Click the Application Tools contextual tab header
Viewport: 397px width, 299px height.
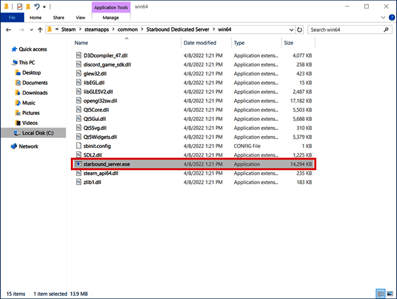click(111, 7)
